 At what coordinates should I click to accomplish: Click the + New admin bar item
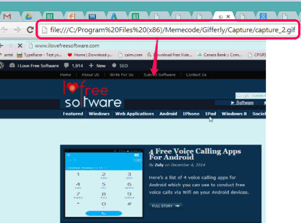point(97,65)
